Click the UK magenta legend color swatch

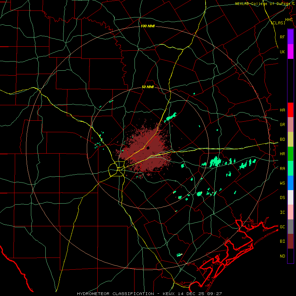click(290, 52)
